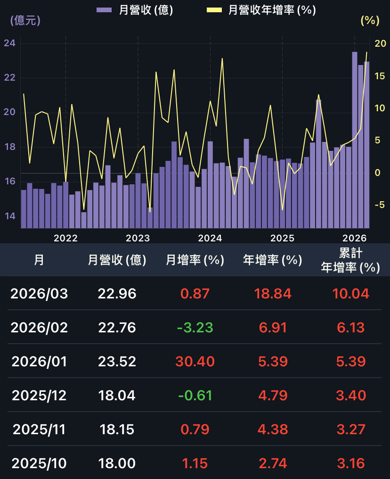
Task: Click the 2026/01 month cell
Action: [39, 362]
